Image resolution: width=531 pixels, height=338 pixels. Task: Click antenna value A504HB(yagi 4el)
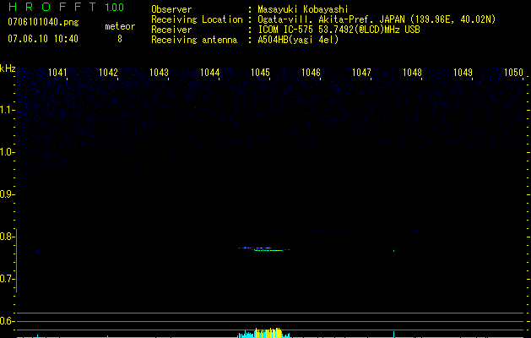pos(298,40)
